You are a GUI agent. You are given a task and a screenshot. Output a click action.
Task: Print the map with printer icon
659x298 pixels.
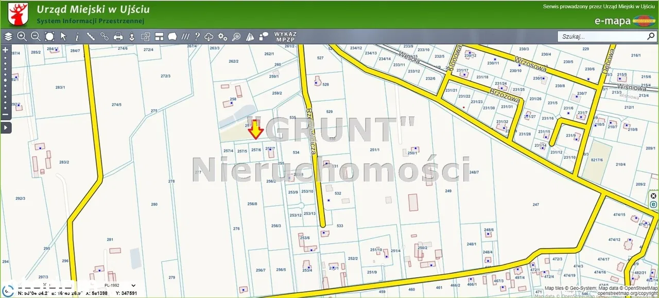click(118, 36)
